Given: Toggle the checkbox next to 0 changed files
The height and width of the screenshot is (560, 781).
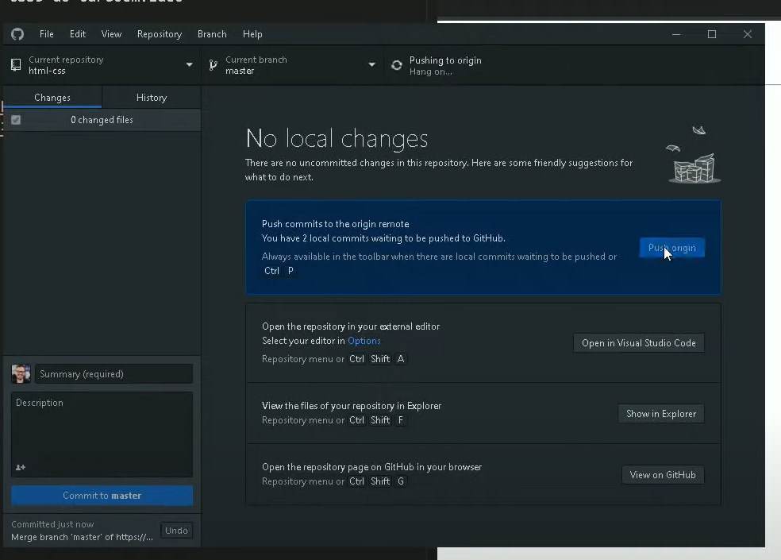Looking at the screenshot, I should pos(16,120).
